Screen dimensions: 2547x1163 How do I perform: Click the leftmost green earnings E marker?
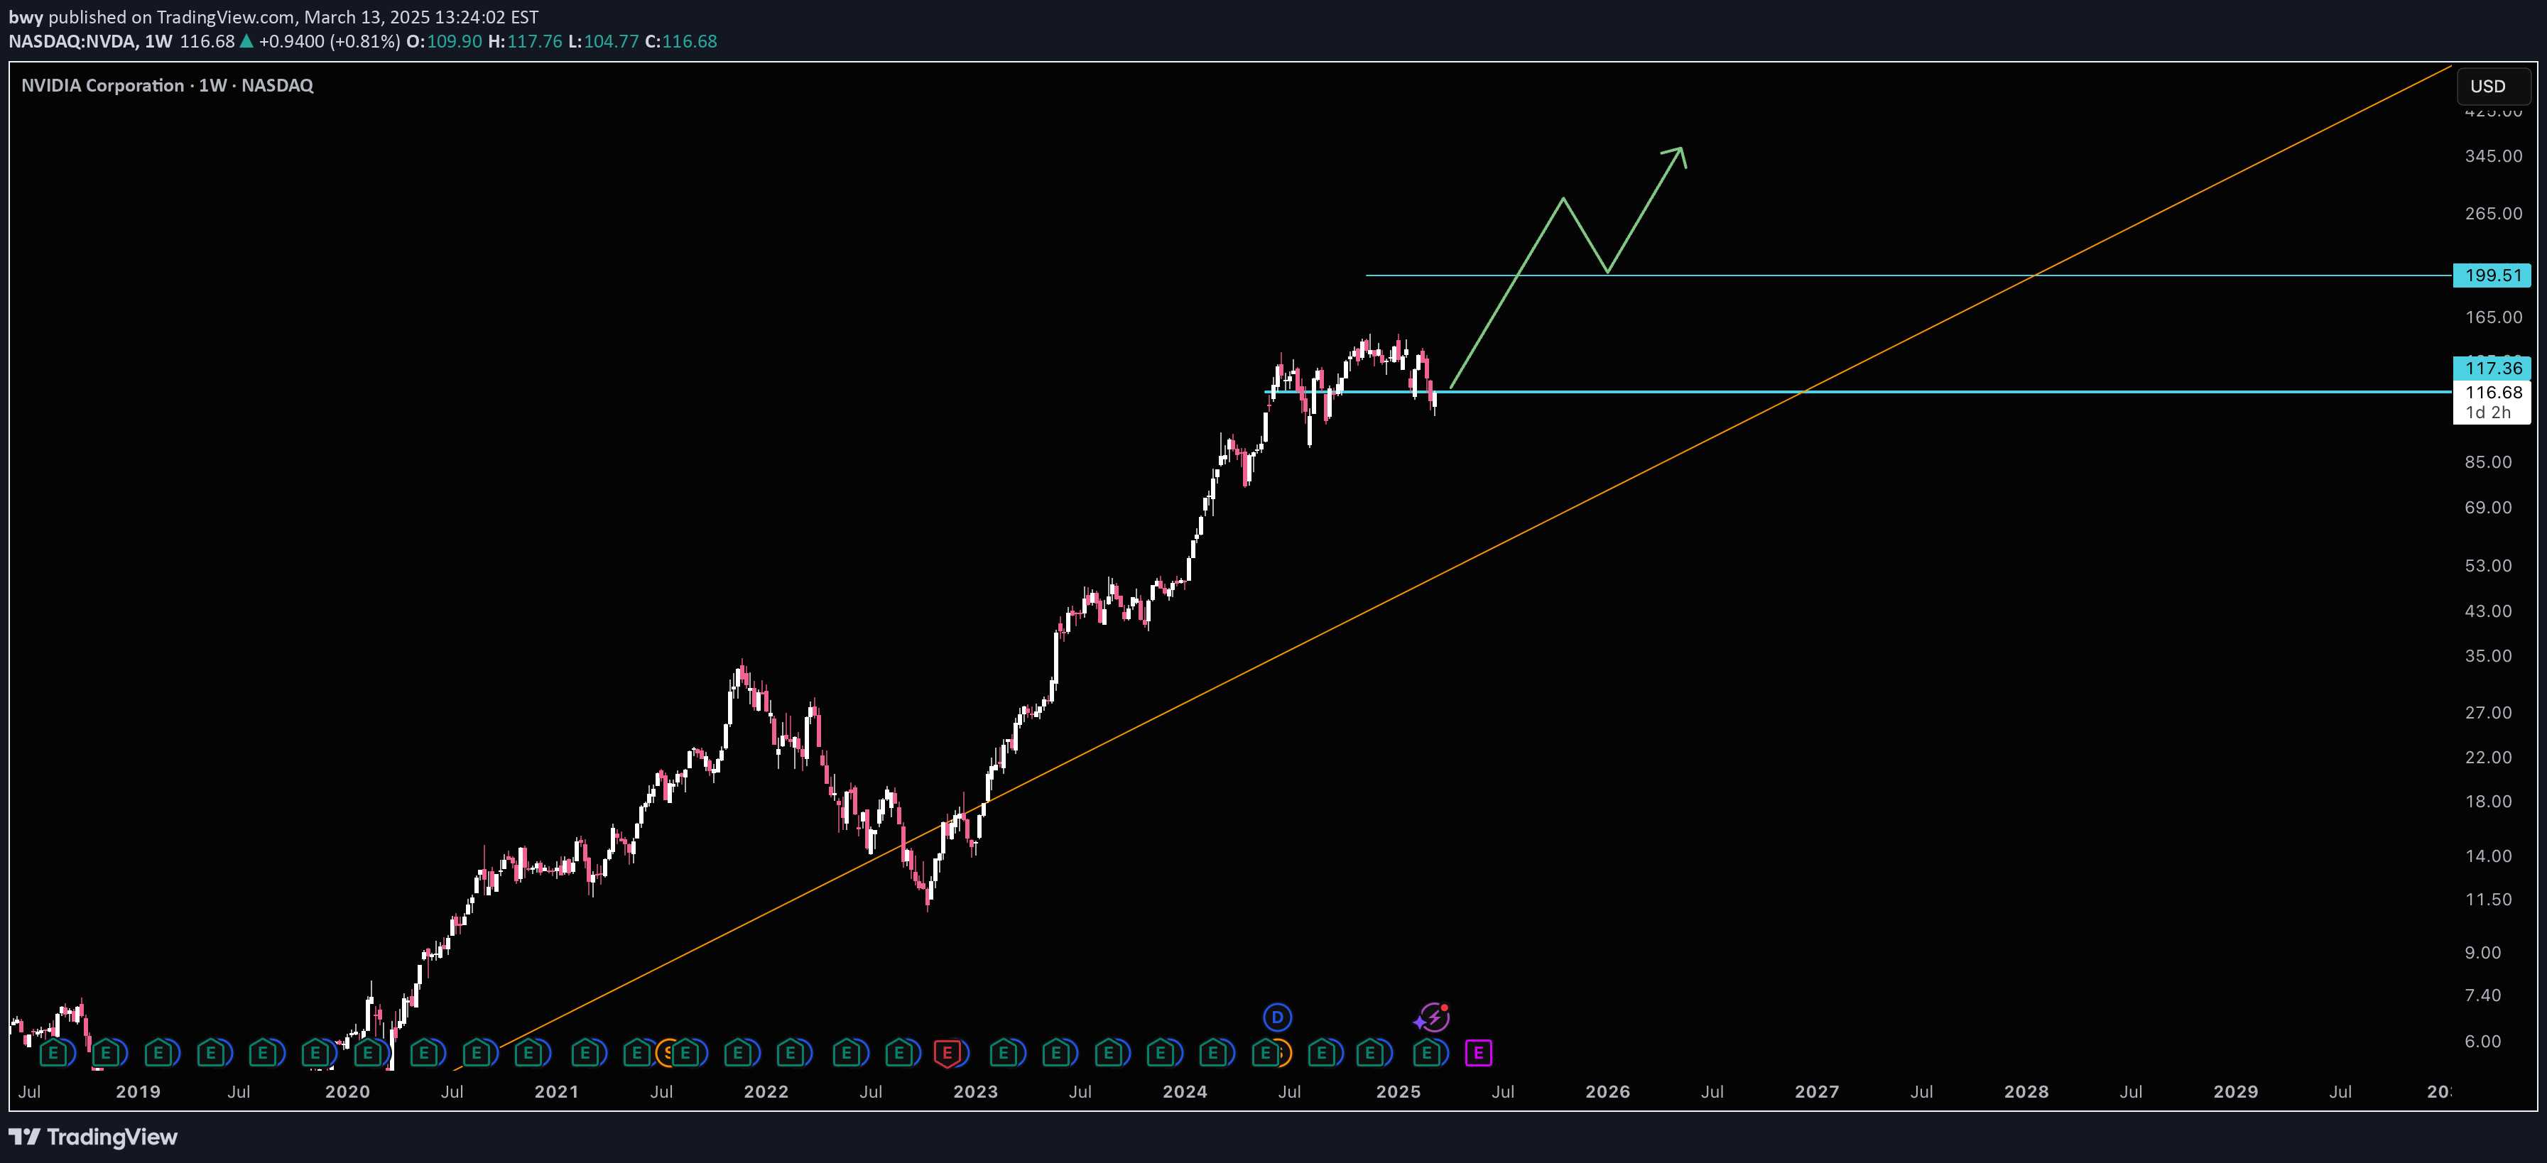(53, 1054)
